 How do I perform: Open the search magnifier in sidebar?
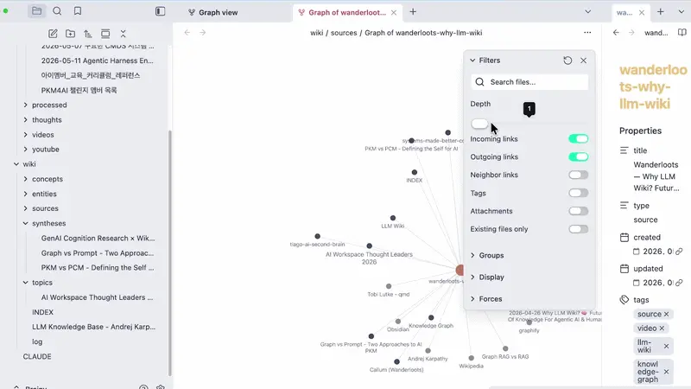57,11
